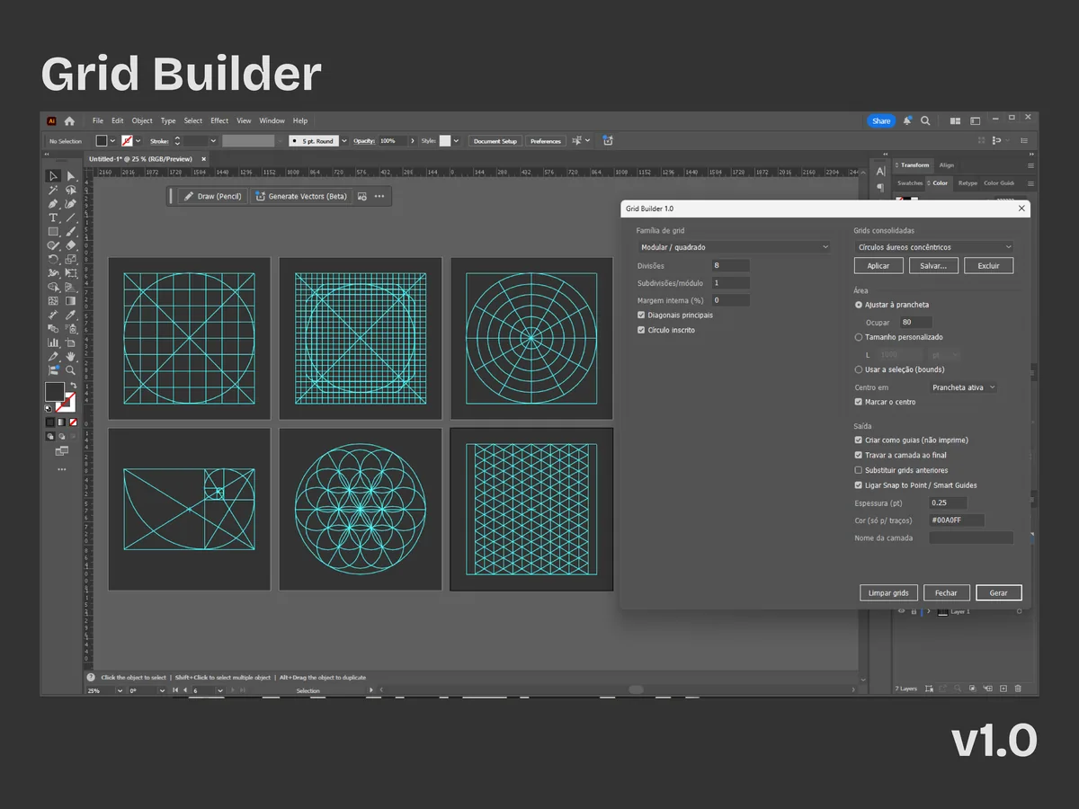Click the Salvar... button
Image resolution: width=1079 pixels, height=809 pixels.
(933, 265)
